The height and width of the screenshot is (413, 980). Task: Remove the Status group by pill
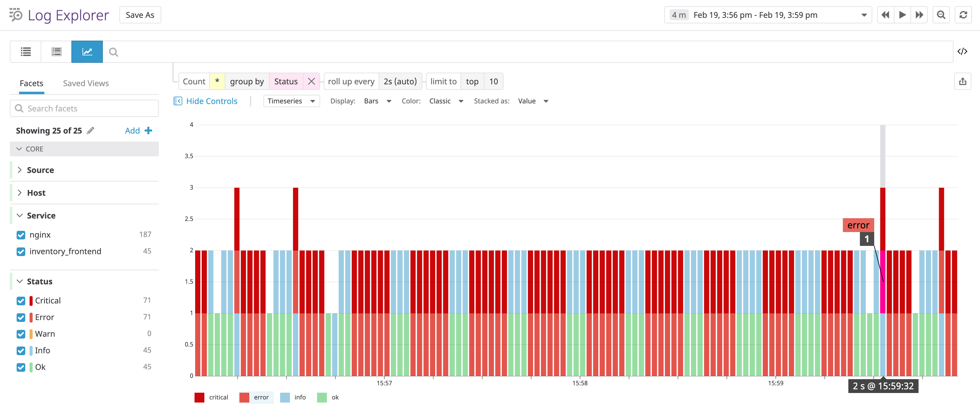point(311,81)
